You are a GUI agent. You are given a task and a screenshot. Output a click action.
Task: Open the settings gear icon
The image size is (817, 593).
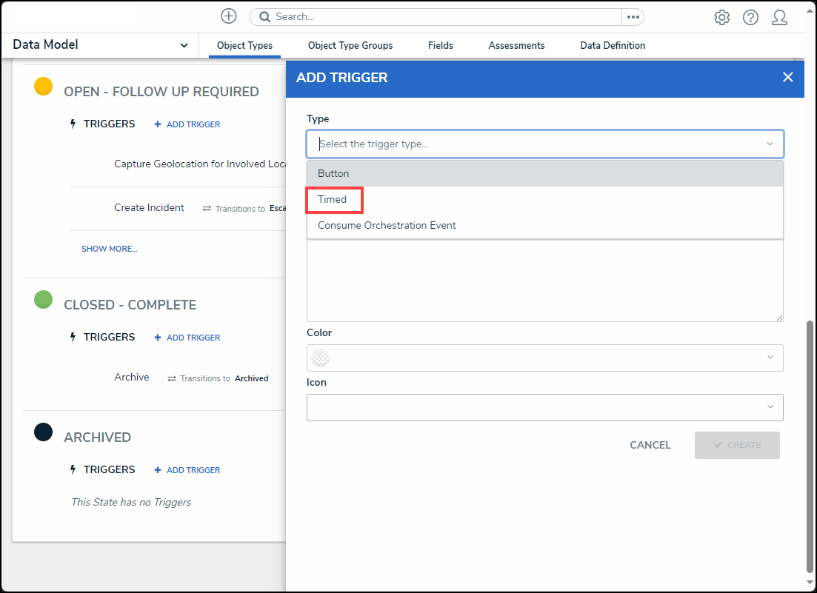point(721,17)
